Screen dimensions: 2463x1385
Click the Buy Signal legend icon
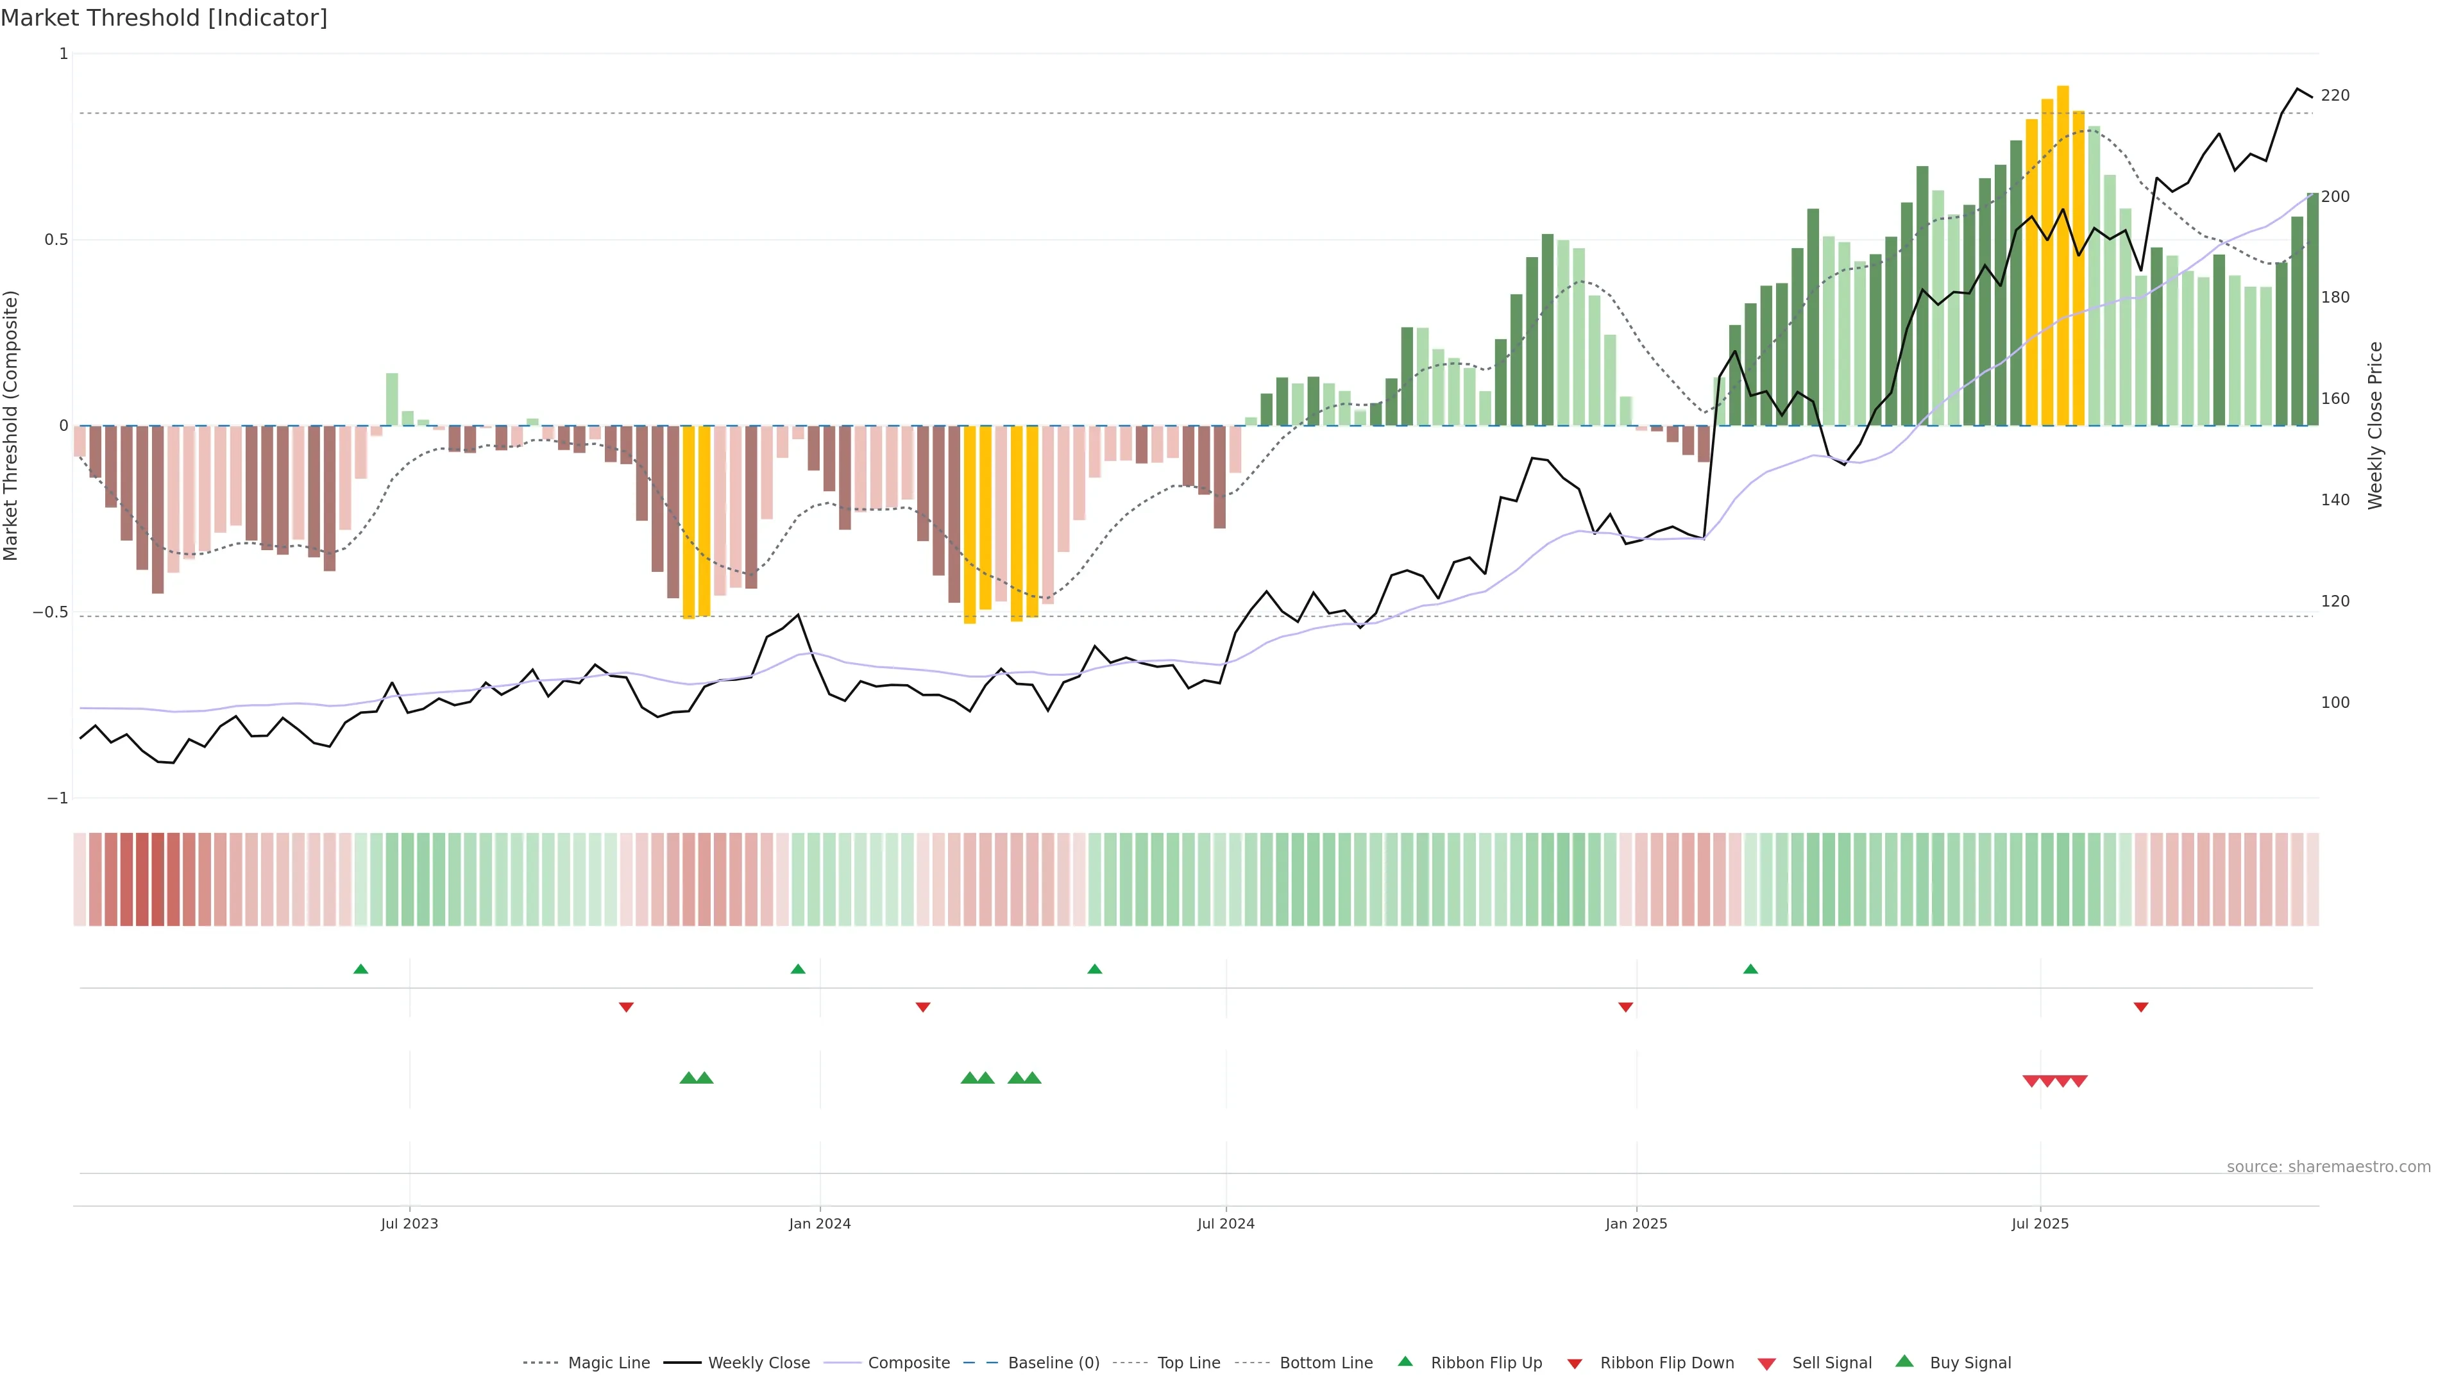pos(1904,1361)
